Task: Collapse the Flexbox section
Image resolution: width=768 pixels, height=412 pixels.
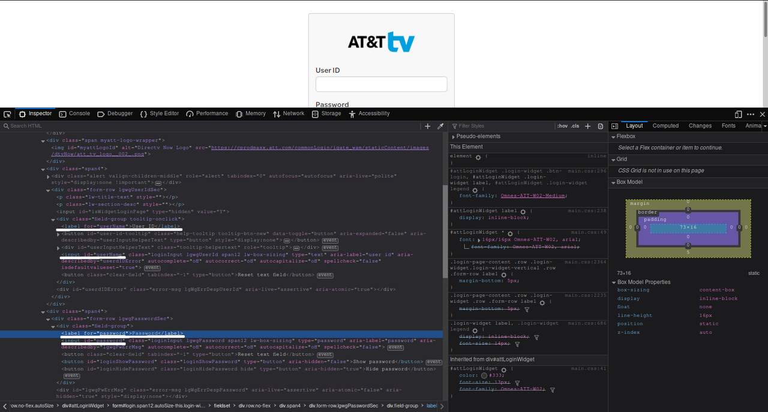Action: tap(614, 137)
